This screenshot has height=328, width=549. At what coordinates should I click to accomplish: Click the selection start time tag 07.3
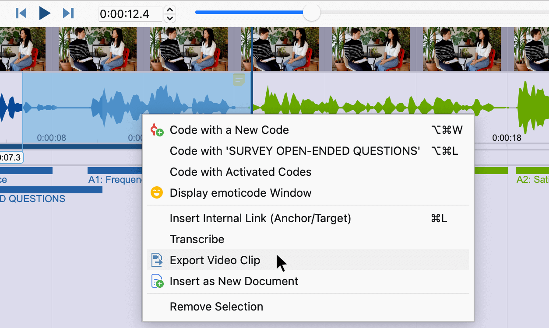coord(11,157)
